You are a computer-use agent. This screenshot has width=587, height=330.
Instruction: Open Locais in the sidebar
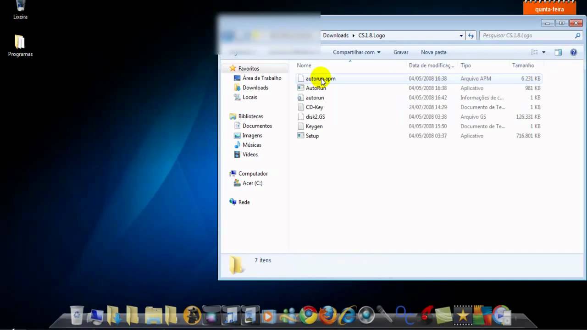(249, 97)
